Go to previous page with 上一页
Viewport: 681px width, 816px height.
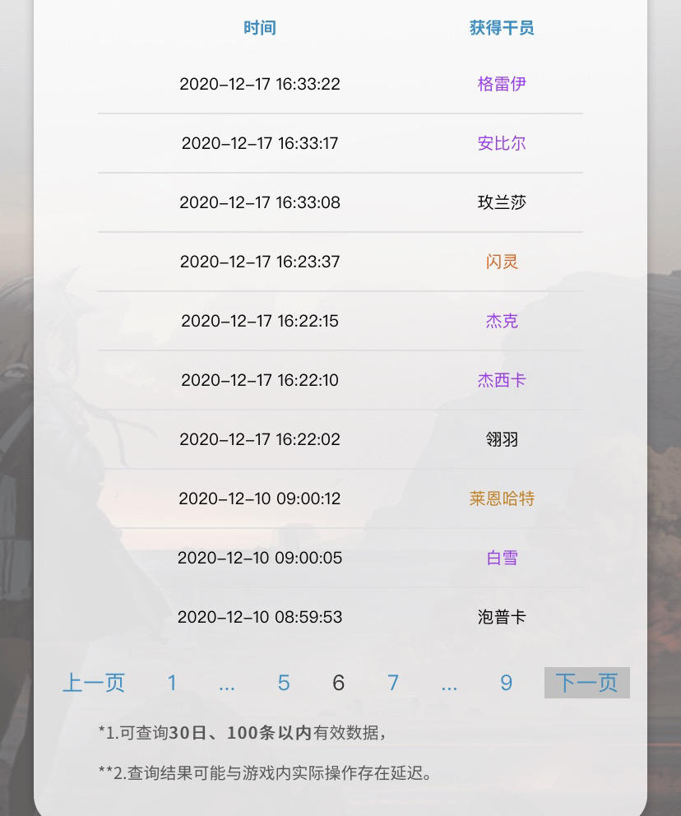(94, 683)
